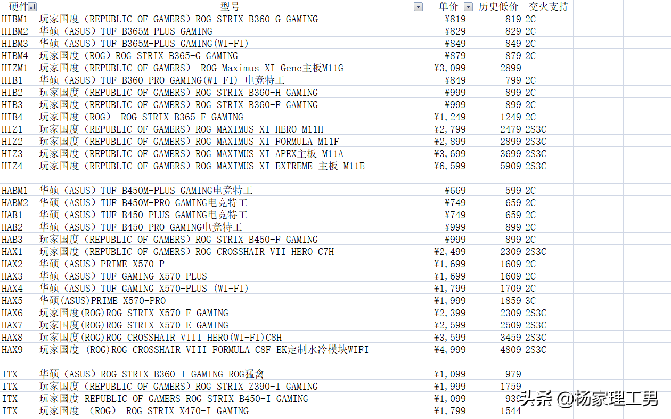Image resolution: width=671 pixels, height=419 pixels.
Task: Select the HIB4 hardware code cell
Action: (19, 117)
